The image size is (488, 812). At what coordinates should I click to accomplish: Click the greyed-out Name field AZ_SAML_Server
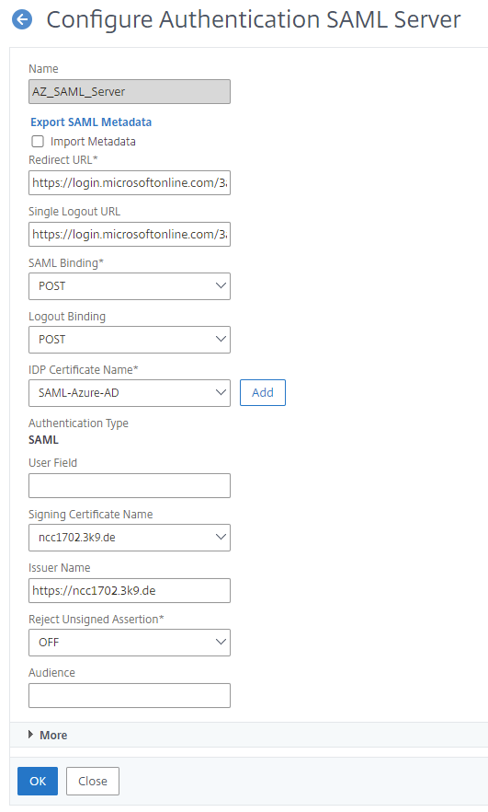[130, 92]
